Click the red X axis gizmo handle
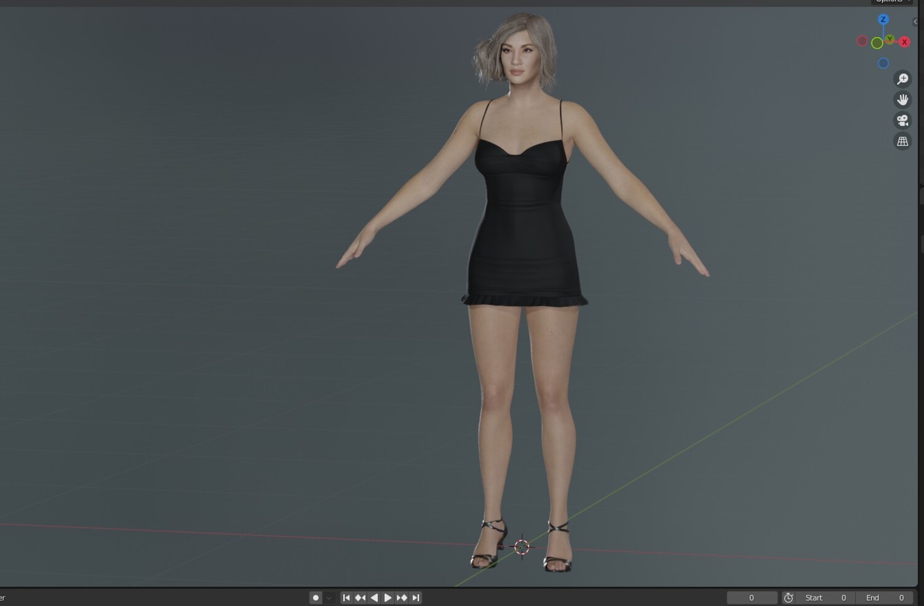The image size is (924, 606). (904, 42)
